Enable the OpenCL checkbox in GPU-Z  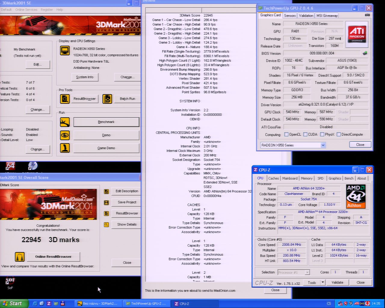point(286,134)
